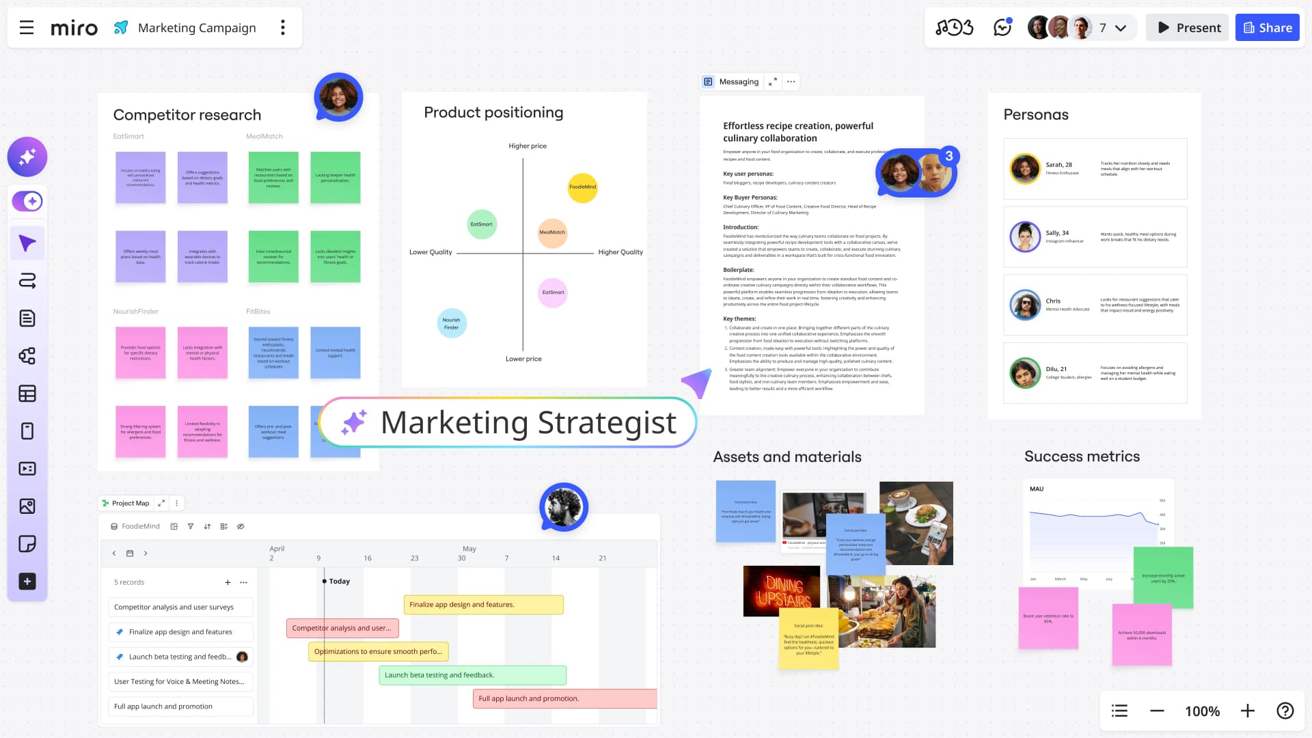Go to next timeline period chevron
Image resolution: width=1312 pixels, height=738 pixels.
pos(146,553)
